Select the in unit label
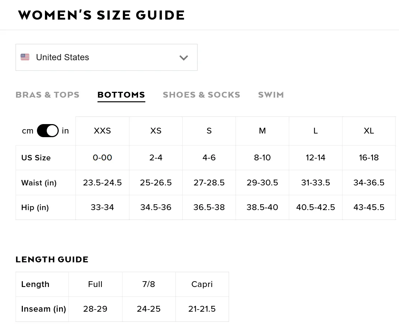Screen dimensions: 399x328 pos(65,131)
